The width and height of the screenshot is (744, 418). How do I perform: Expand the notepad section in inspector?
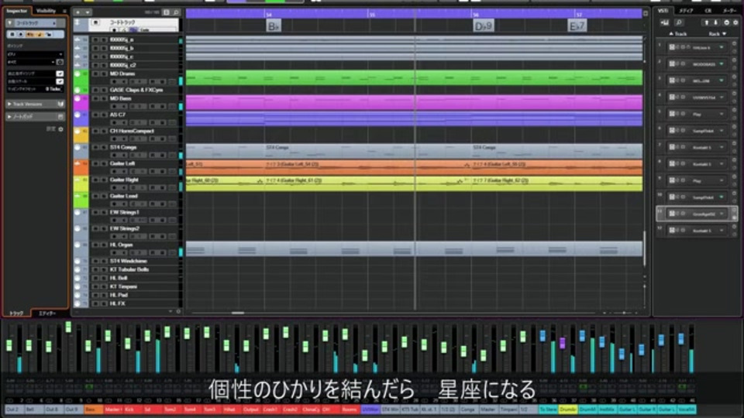click(9, 116)
